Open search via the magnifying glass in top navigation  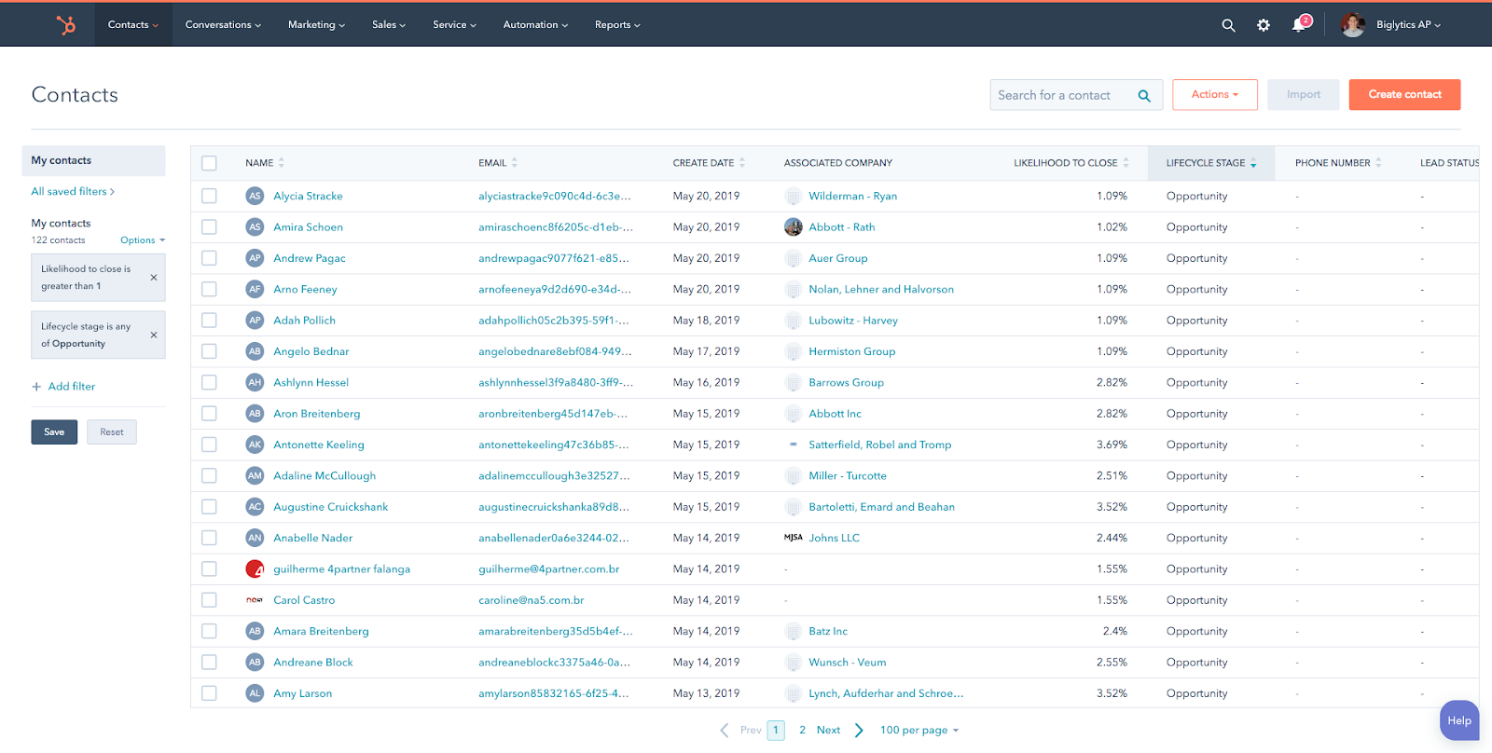(1228, 25)
